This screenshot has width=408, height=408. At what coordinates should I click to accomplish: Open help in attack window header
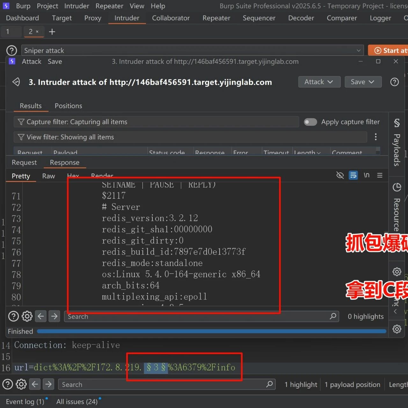coord(395,82)
